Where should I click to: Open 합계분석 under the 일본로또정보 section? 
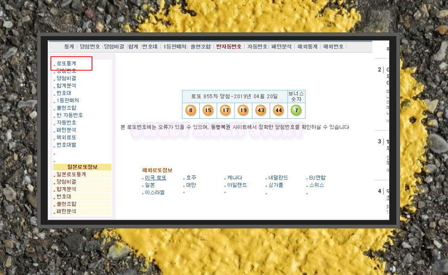click(66, 189)
